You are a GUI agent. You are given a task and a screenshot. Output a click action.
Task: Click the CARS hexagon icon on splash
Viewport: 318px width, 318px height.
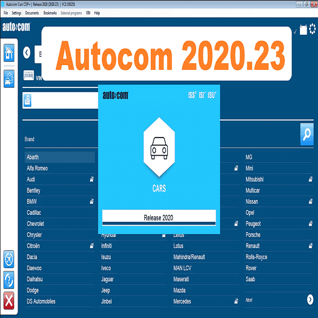[159, 147]
